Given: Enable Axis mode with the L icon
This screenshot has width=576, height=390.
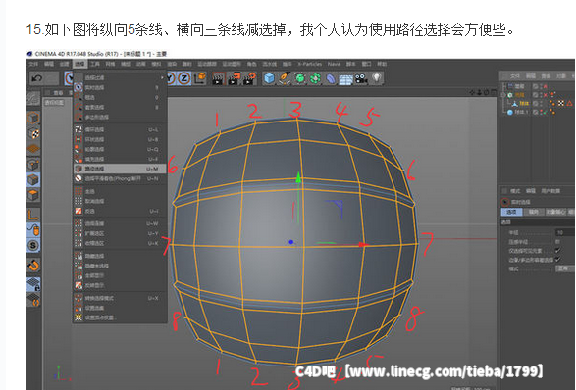Looking at the screenshot, I should (x=33, y=215).
